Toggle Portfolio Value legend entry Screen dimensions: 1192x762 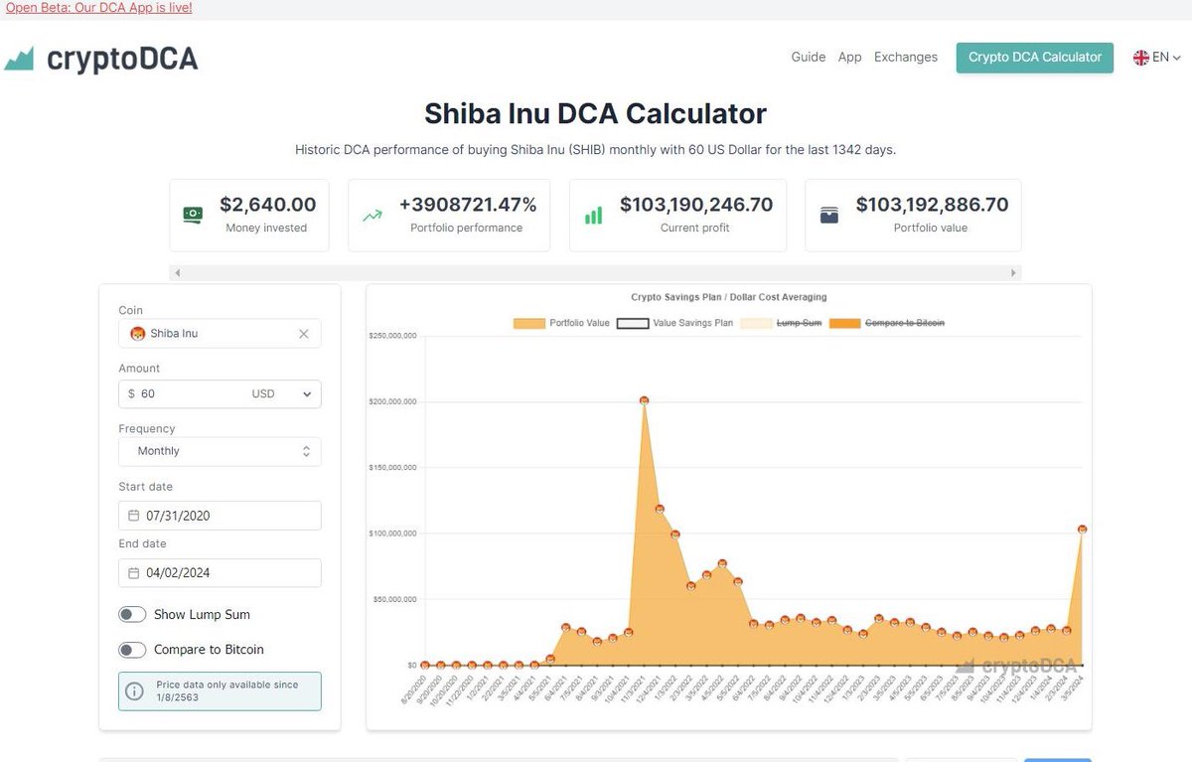pyautogui.click(x=561, y=323)
